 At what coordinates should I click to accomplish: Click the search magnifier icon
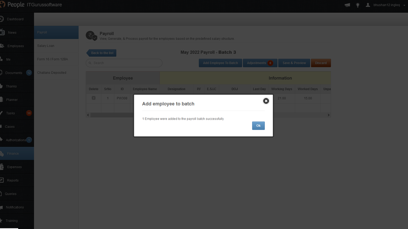pyautogui.click(x=90, y=63)
